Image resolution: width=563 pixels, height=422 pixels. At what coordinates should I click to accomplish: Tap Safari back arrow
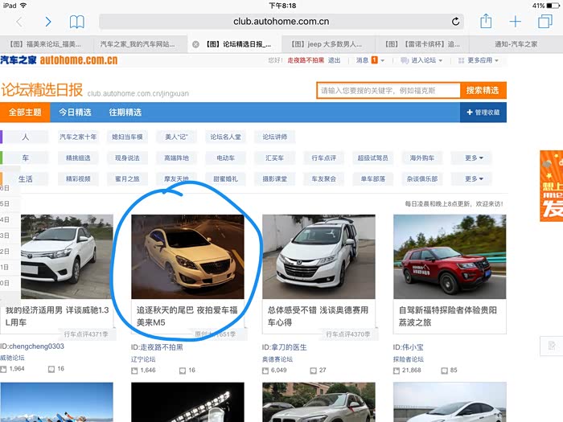coord(19,22)
